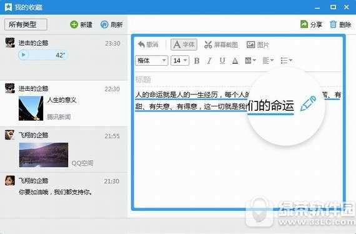Click the green Share (分享) icon
The height and width of the screenshot is (234, 356).
click(304, 24)
